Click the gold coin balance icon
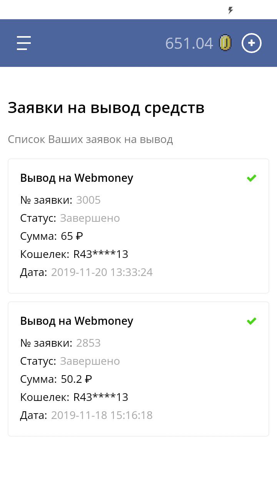This screenshot has height=492, width=277. click(x=225, y=43)
